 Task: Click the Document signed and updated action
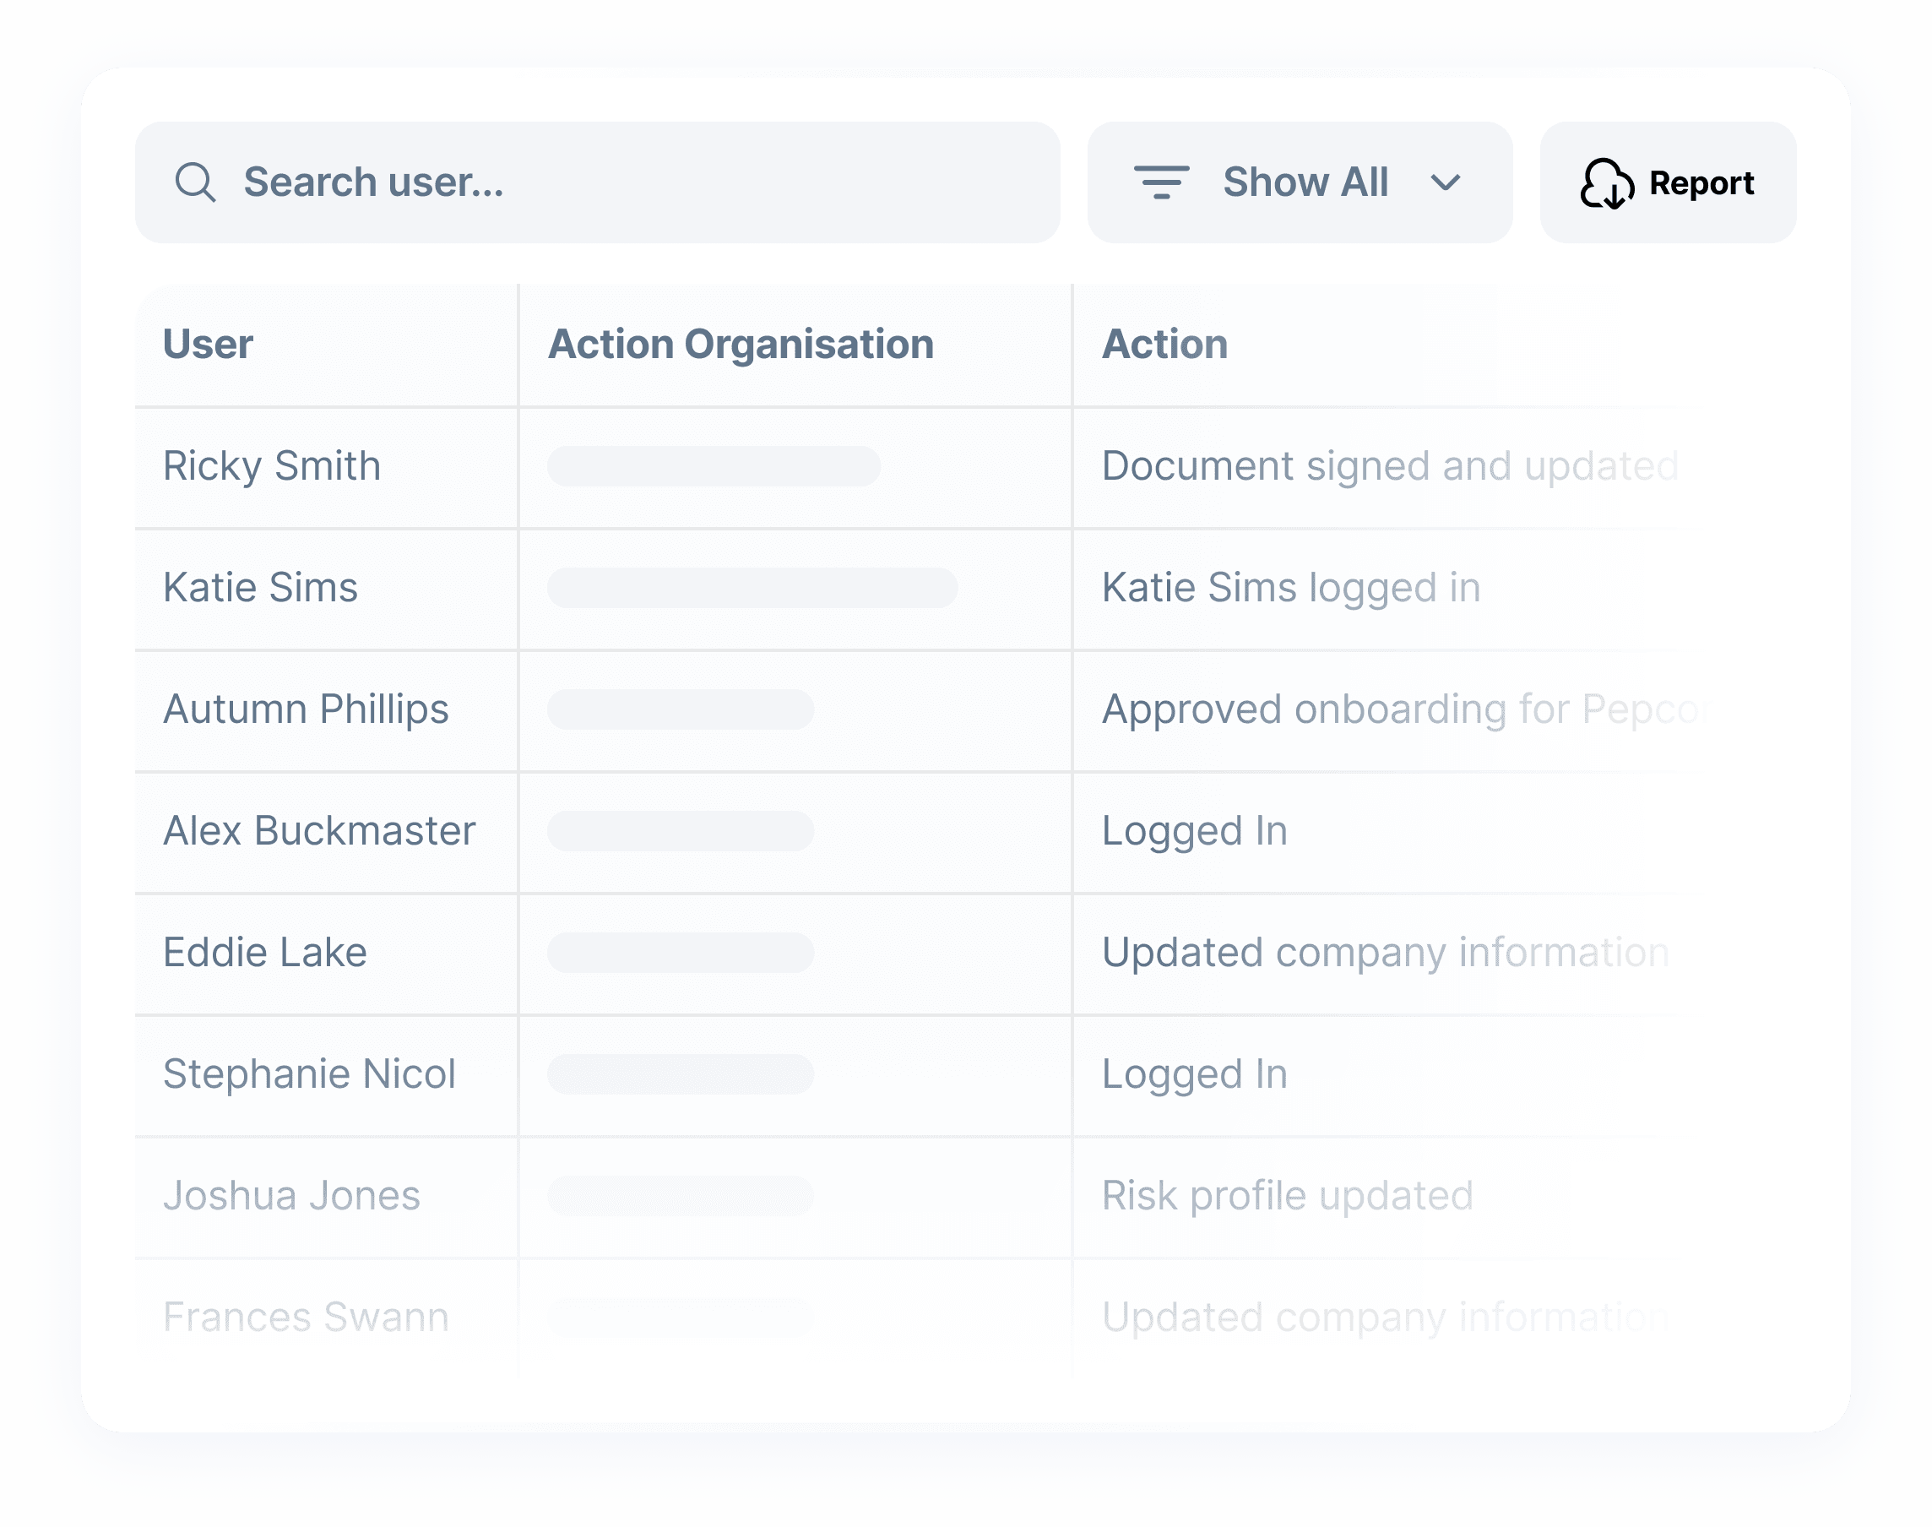1390,466
